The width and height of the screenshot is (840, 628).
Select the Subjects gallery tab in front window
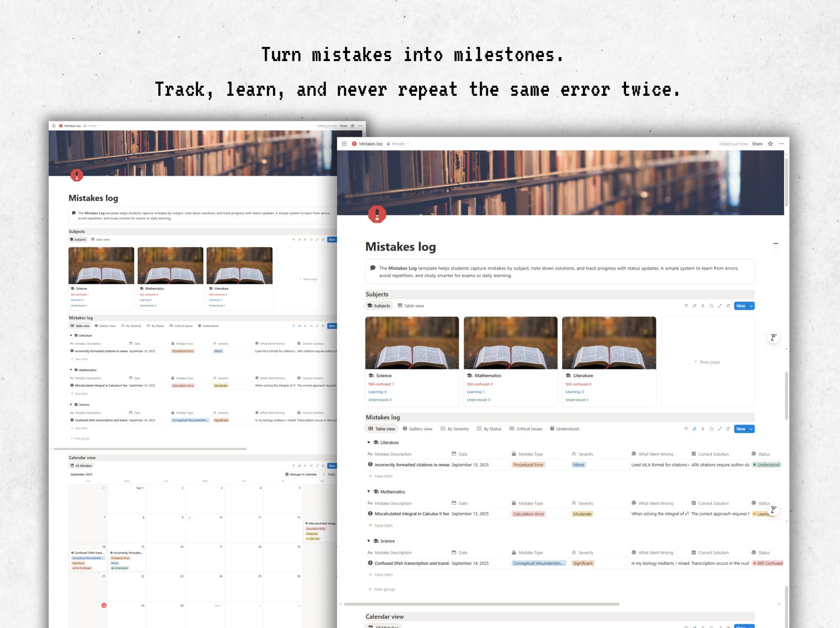[379, 306]
